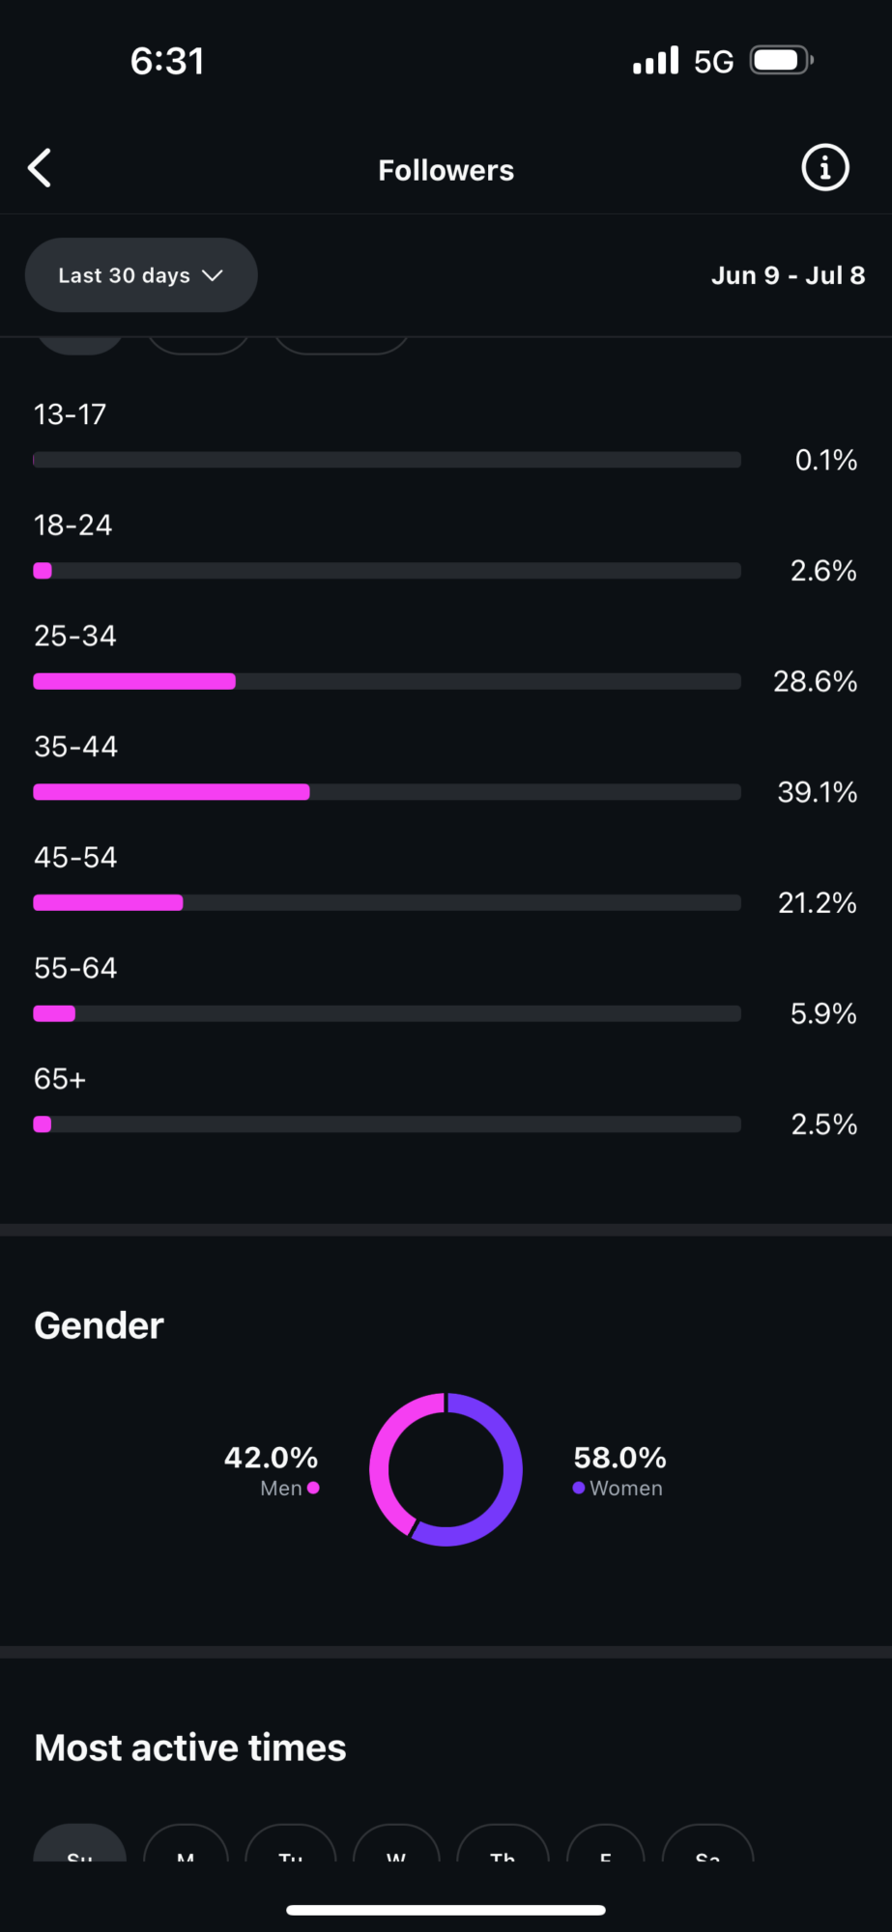Click the chevron on Last 30 days pill
Image resolution: width=892 pixels, height=1932 pixels.
[x=214, y=275]
